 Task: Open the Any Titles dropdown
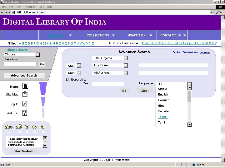point(126,65)
